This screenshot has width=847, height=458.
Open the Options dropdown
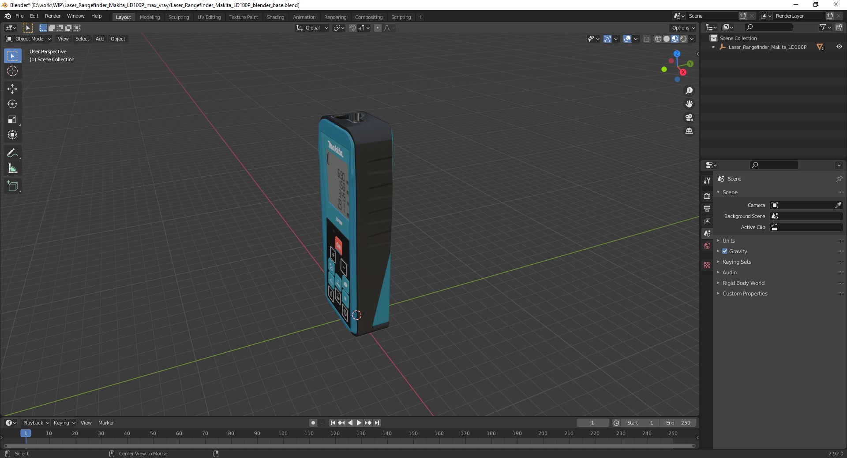pos(683,28)
